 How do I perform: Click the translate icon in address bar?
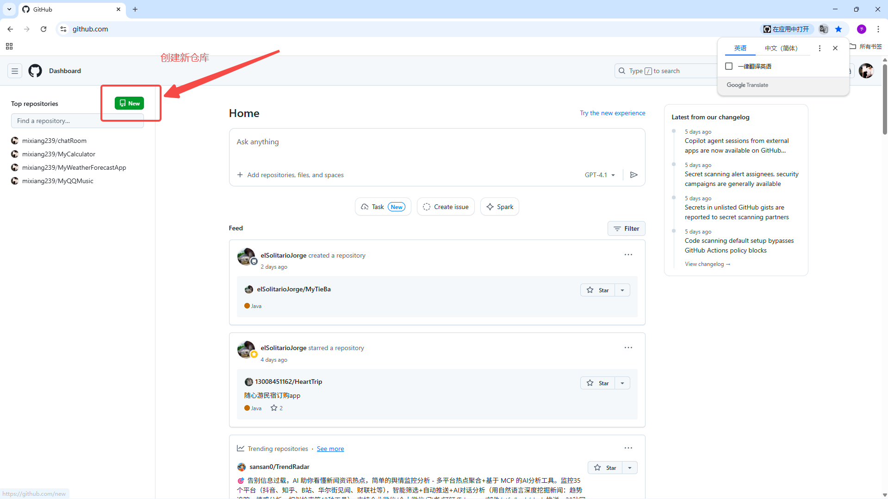click(x=823, y=29)
